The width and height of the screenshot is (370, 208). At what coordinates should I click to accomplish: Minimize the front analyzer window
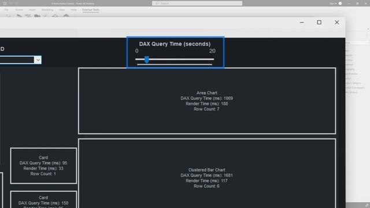tap(302, 23)
